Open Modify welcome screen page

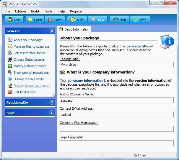[x=30, y=66]
